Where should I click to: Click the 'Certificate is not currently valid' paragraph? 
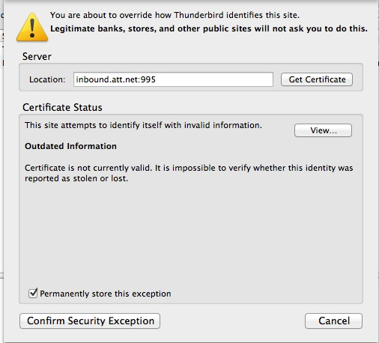189,173
